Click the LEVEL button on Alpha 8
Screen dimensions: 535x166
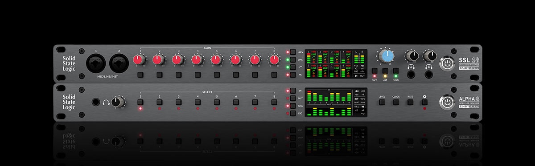pos(382,103)
